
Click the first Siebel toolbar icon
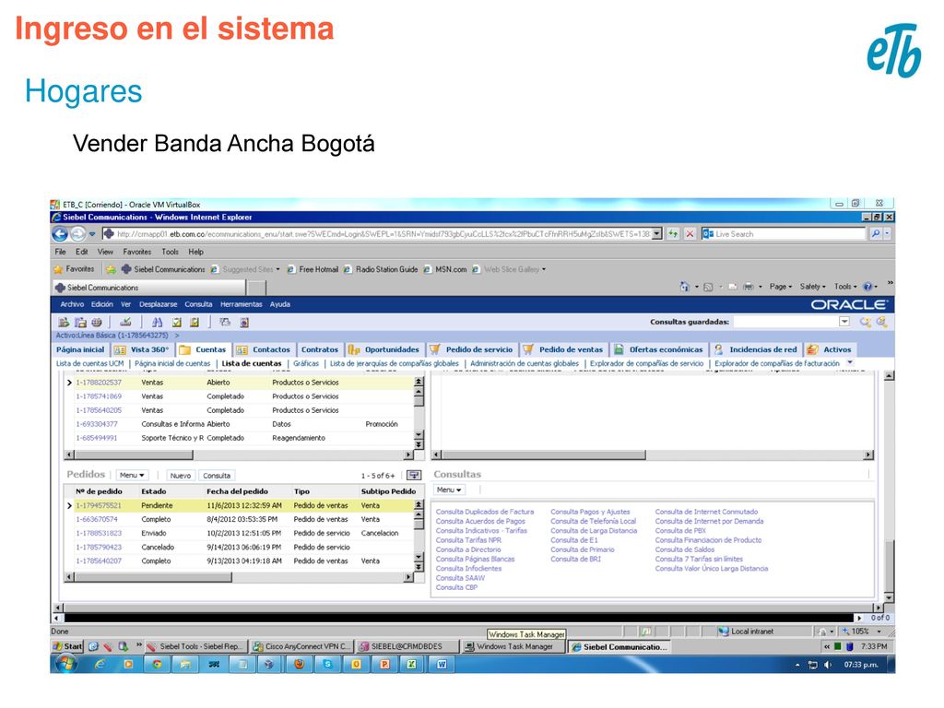[x=64, y=322]
